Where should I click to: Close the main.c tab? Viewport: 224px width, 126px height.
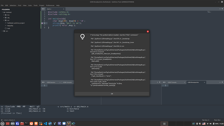pos(64,9)
